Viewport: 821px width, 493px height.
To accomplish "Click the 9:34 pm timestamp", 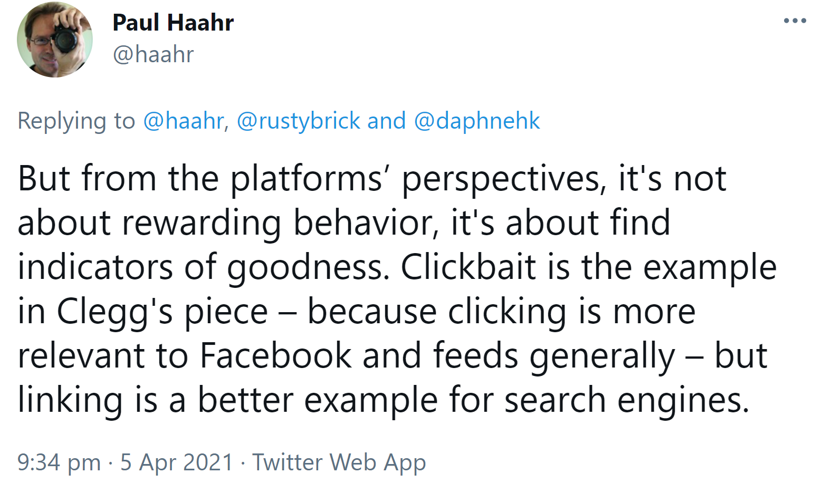I will [59, 462].
